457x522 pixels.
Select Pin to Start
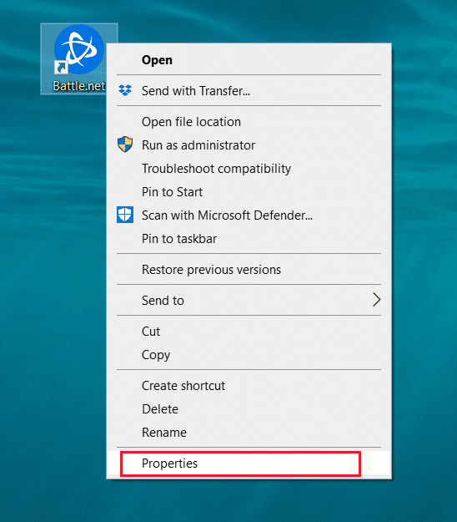pyautogui.click(x=249, y=192)
